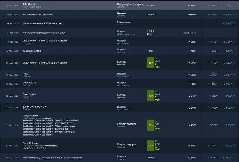The height and width of the screenshot is (162, 239).
Task: Click theHunter: Call of the Wild - Tents & Ground Blinds
Action: [x=51, y=121]
